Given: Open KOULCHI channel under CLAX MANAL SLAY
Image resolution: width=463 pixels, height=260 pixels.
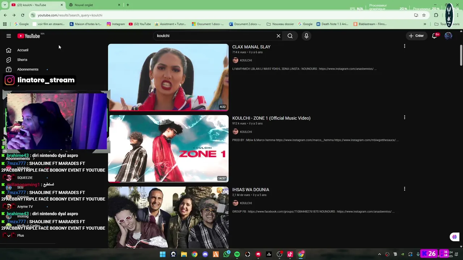Looking at the screenshot, I should (246, 60).
